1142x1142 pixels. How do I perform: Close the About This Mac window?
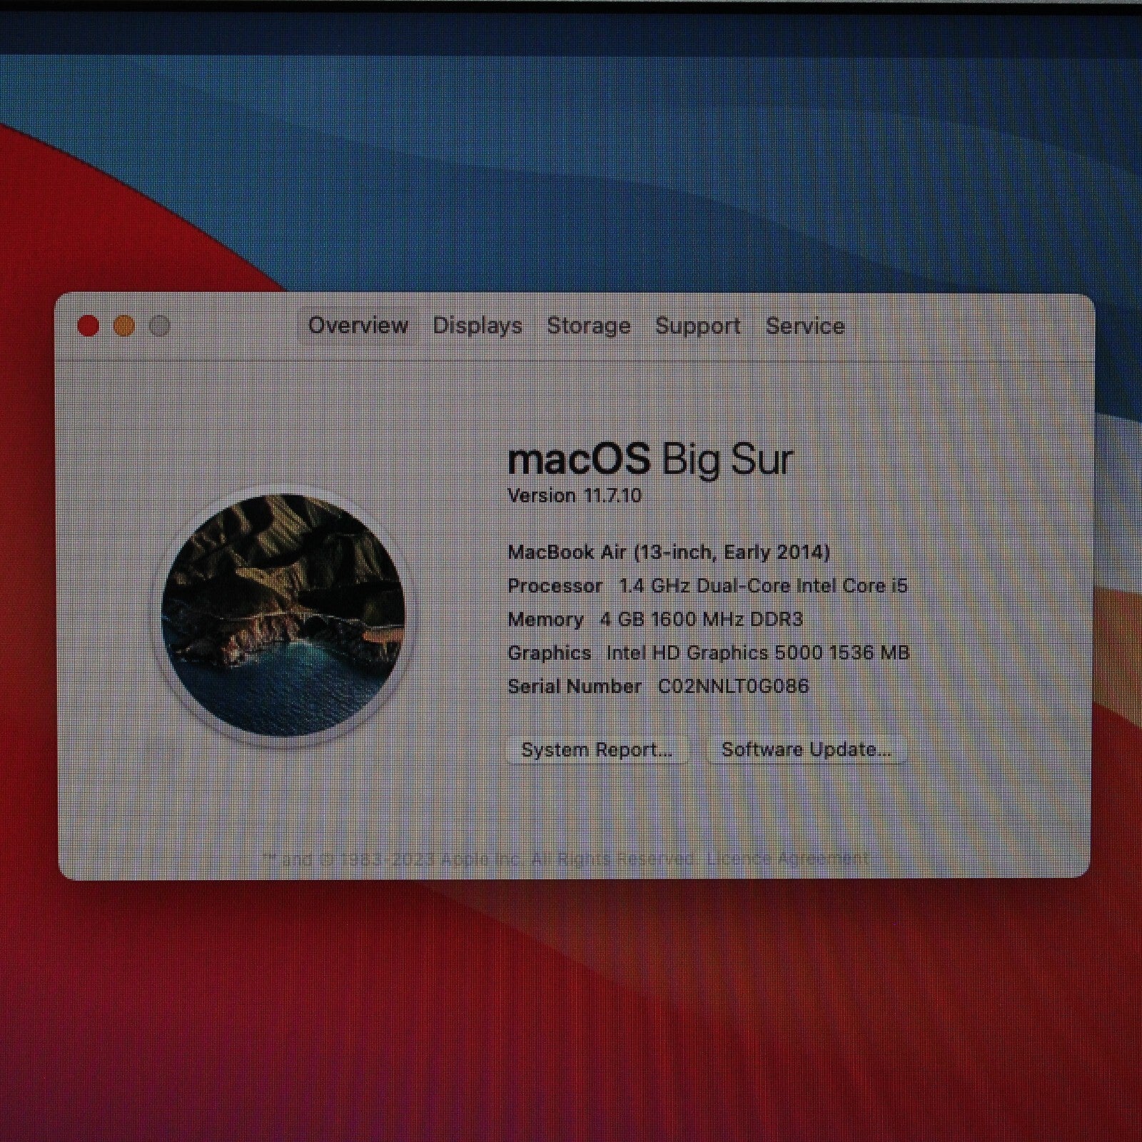88,326
